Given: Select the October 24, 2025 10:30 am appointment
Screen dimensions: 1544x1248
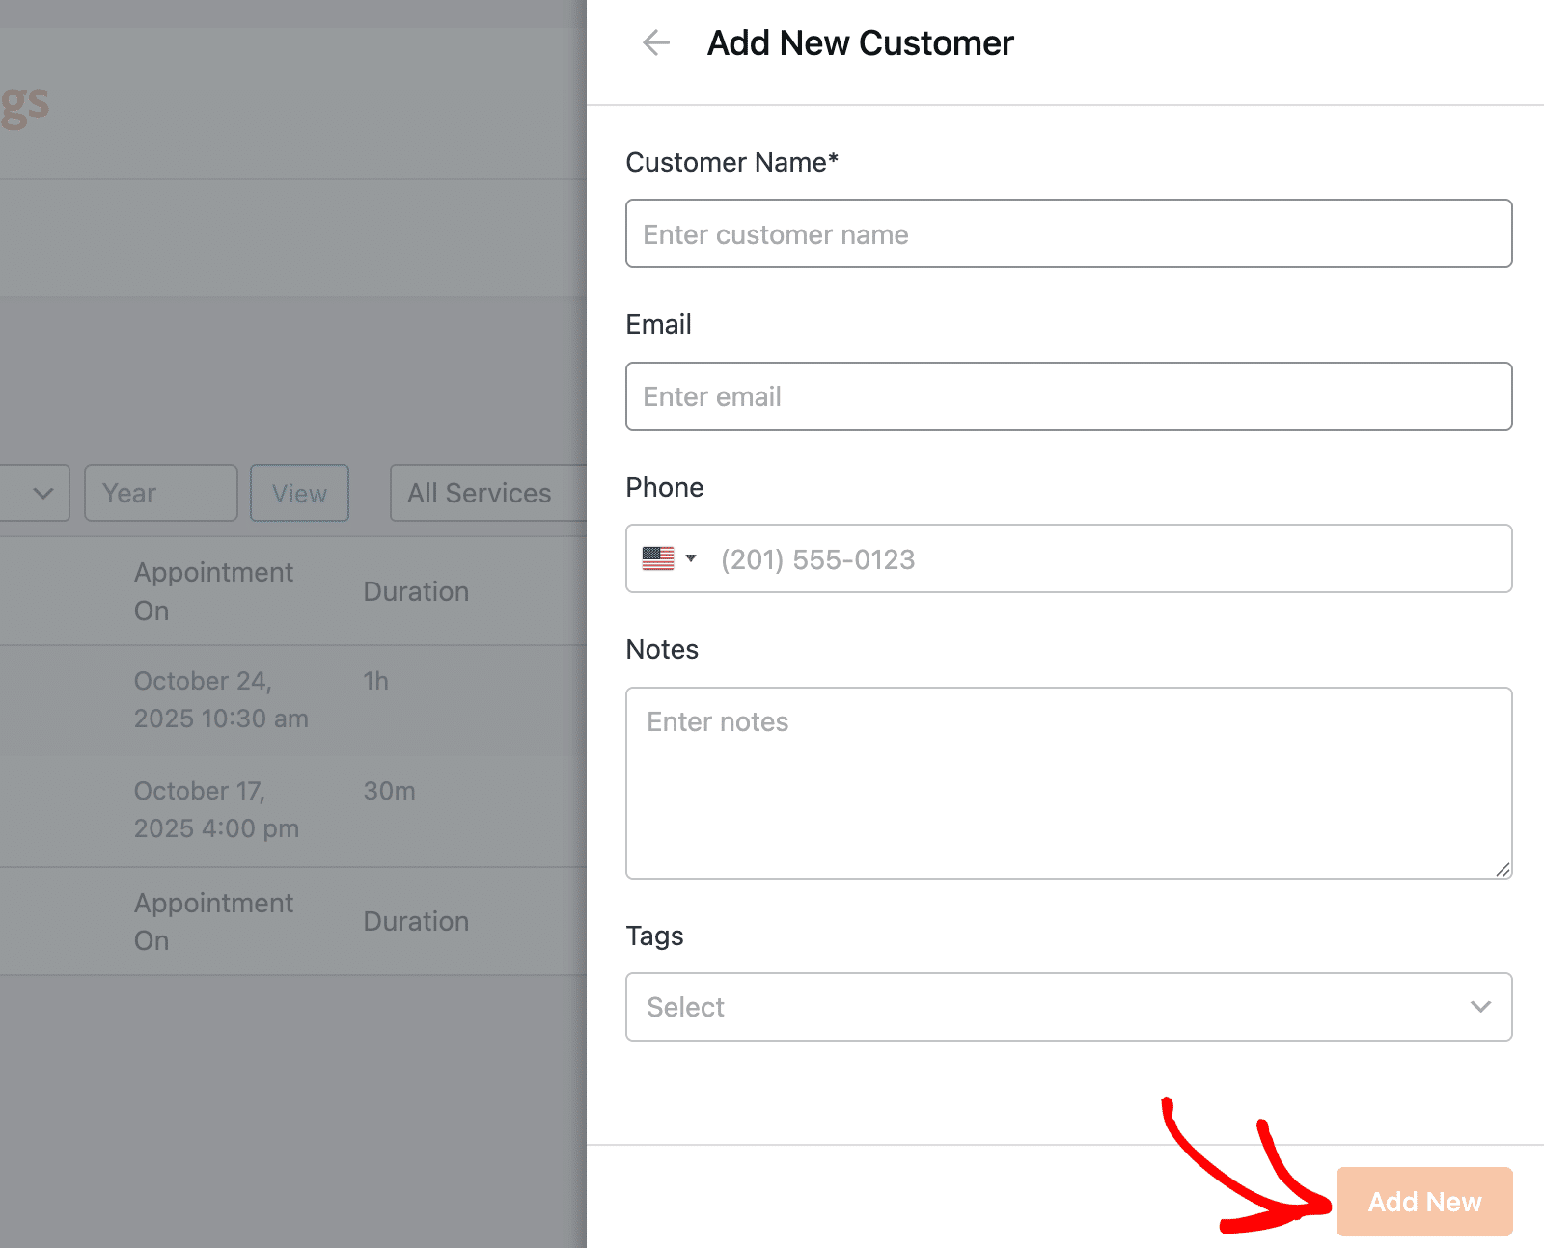Looking at the screenshot, I should pyautogui.click(x=221, y=699).
